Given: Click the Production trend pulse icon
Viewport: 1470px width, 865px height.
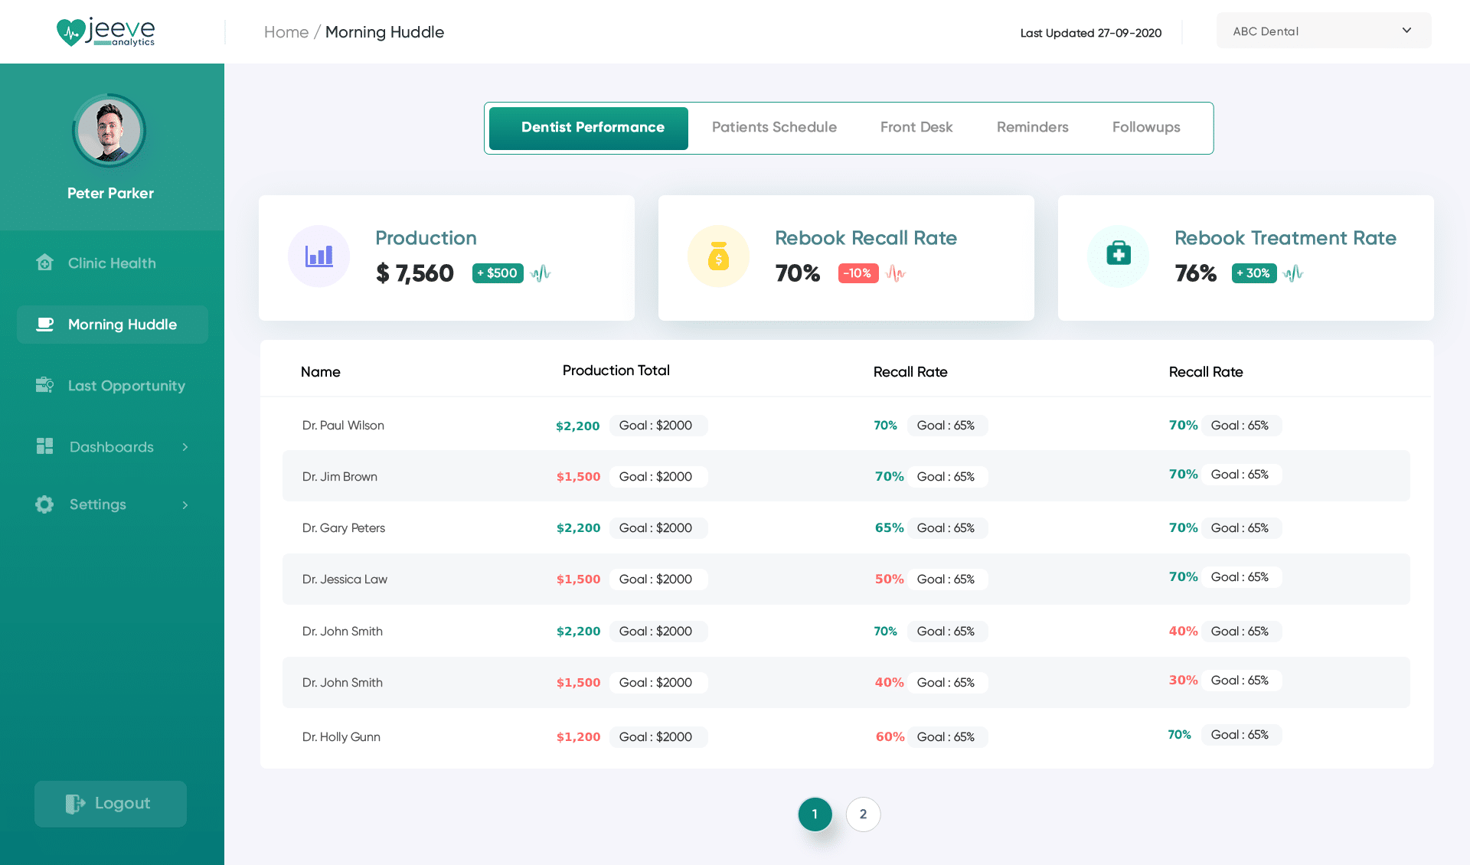Looking at the screenshot, I should [541, 273].
